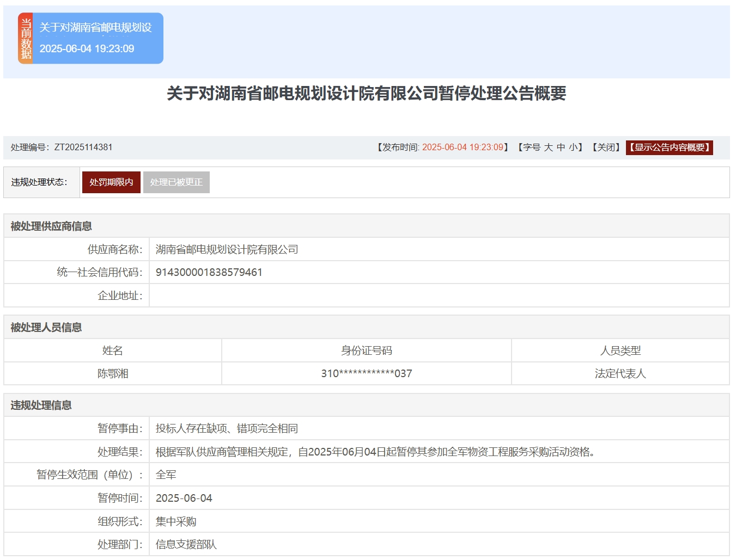Screen dimensions: 736x560
Task: Select the 处罚期限内 status tab
Action: click(111, 182)
